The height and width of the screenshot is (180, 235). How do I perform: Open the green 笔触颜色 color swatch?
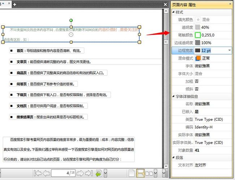tap(198, 35)
